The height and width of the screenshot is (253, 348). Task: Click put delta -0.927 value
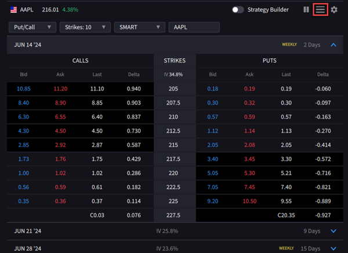coord(323,215)
